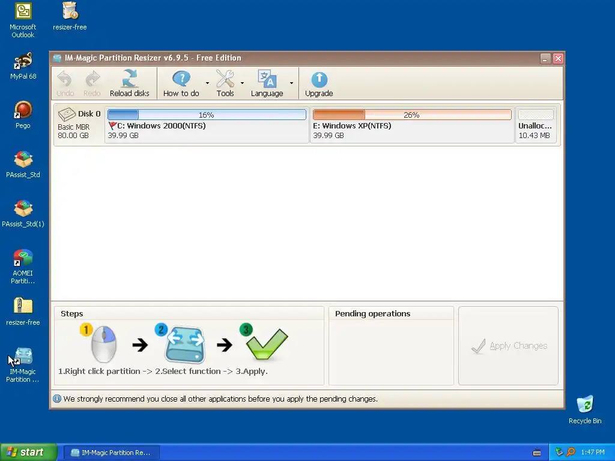Click the info icon in status bar
The width and height of the screenshot is (615, 461).
pyautogui.click(x=57, y=399)
